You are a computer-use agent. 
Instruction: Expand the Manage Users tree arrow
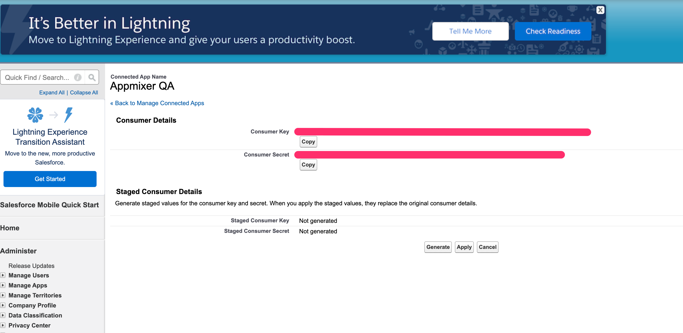coord(3,275)
